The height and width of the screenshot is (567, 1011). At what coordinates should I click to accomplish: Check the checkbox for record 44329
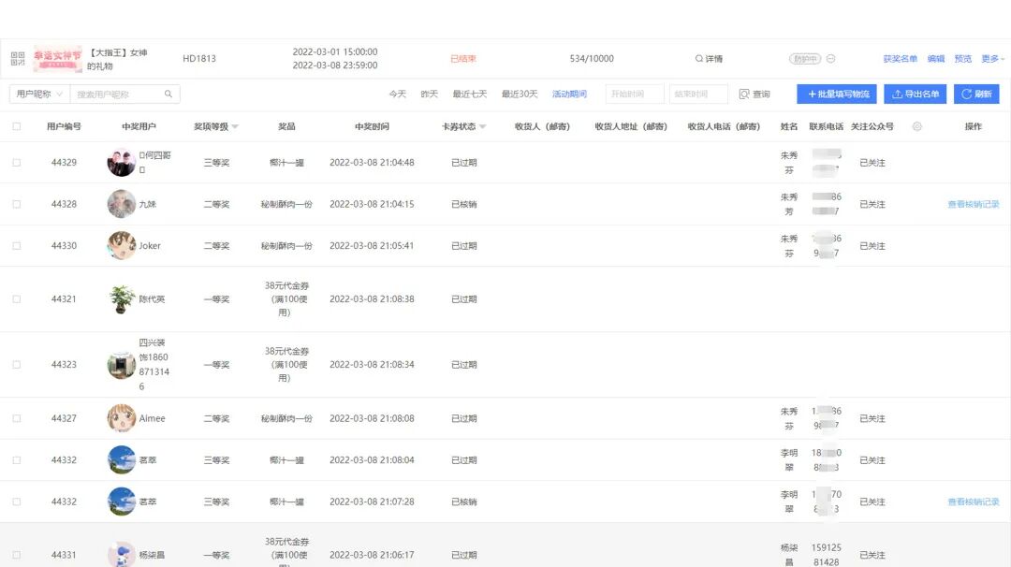point(16,161)
